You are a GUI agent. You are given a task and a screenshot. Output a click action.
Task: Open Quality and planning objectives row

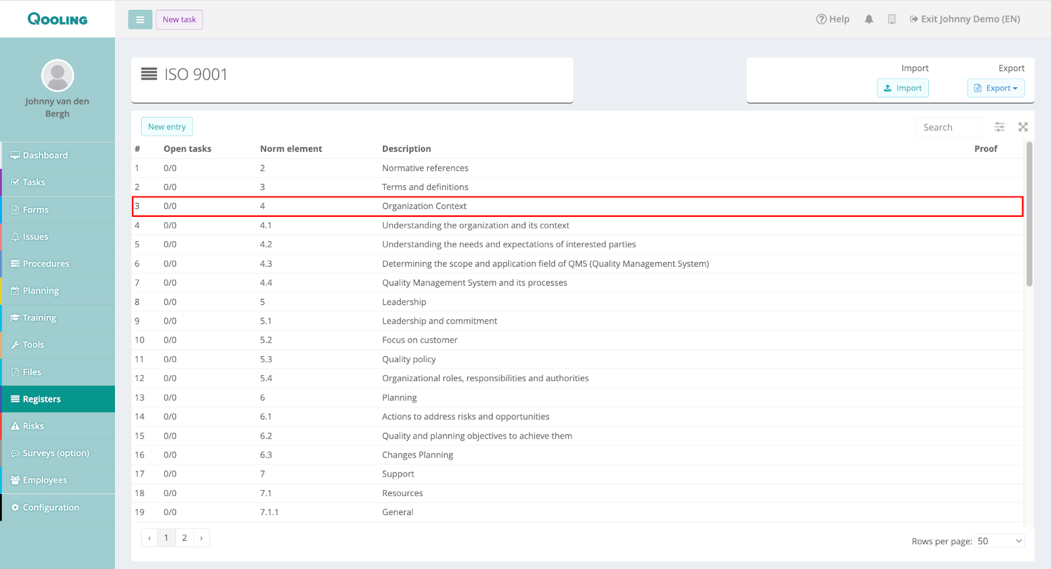(x=577, y=436)
